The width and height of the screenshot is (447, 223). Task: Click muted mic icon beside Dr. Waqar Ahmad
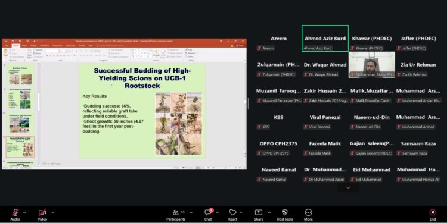pyautogui.click(x=306, y=74)
